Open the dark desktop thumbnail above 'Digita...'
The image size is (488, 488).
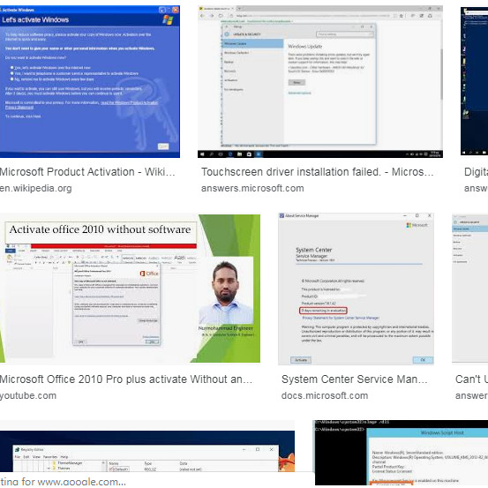tap(474, 81)
